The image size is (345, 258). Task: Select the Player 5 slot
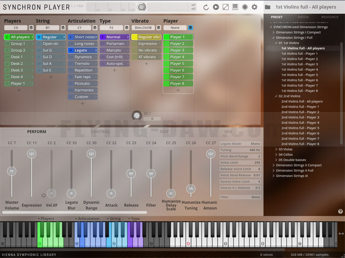(178, 64)
